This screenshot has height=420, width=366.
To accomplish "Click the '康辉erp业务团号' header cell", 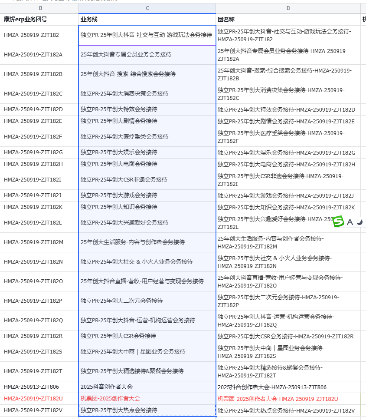I will [x=40, y=20].
